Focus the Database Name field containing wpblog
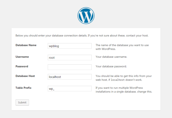Viewport: 172px width, 118px height. pyautogui.click(x=70, y=46)
